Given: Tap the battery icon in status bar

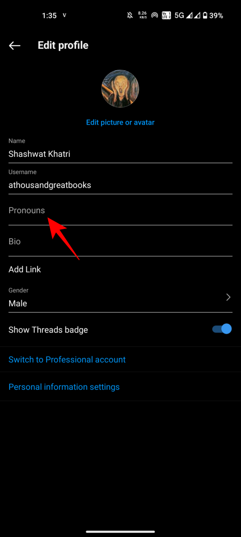Looking at the screenshot, I should pos(205,16).
